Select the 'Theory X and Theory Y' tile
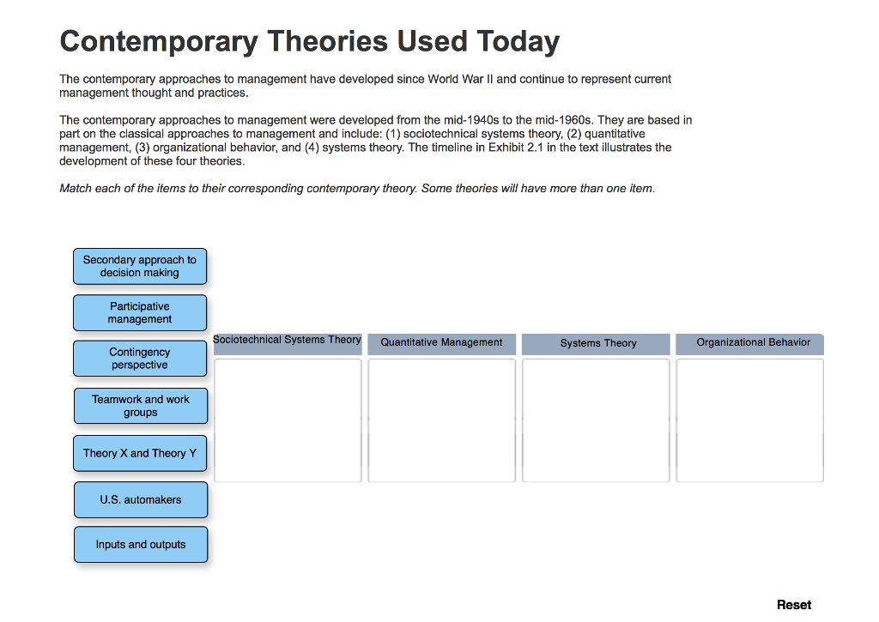 pyautogui.click(x=139, y=453)
